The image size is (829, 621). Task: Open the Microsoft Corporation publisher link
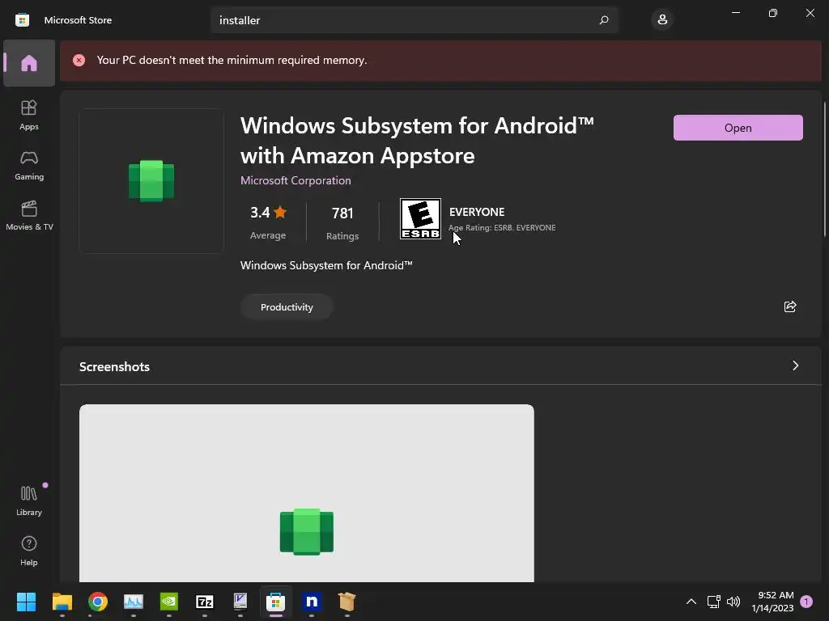(x=295, y=180)
